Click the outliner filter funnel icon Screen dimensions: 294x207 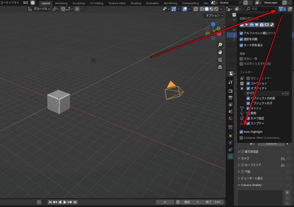tap(281, 9)
